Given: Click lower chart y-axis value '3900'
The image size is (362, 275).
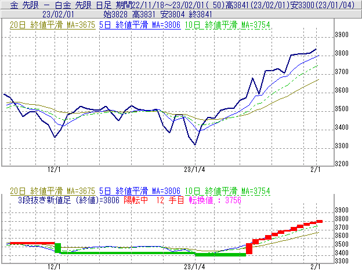Looking at the screenshot, I should click(342, 210).
